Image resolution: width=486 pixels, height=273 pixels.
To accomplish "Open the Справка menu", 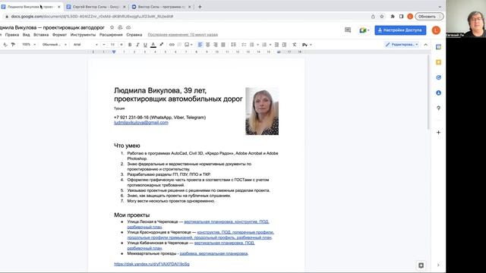I will (134, 35).
